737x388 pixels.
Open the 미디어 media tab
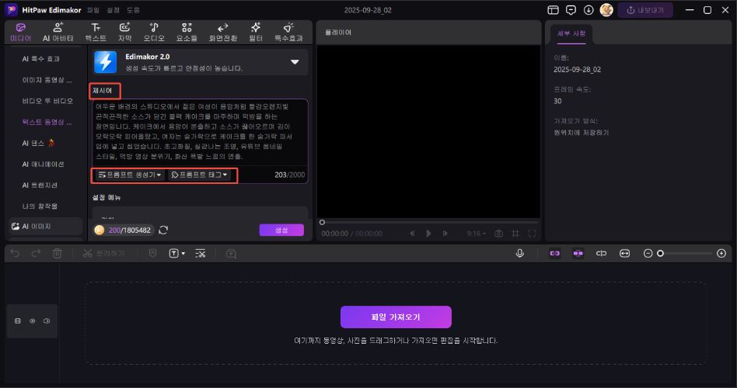pyautogui.click(x=21, y=33)
